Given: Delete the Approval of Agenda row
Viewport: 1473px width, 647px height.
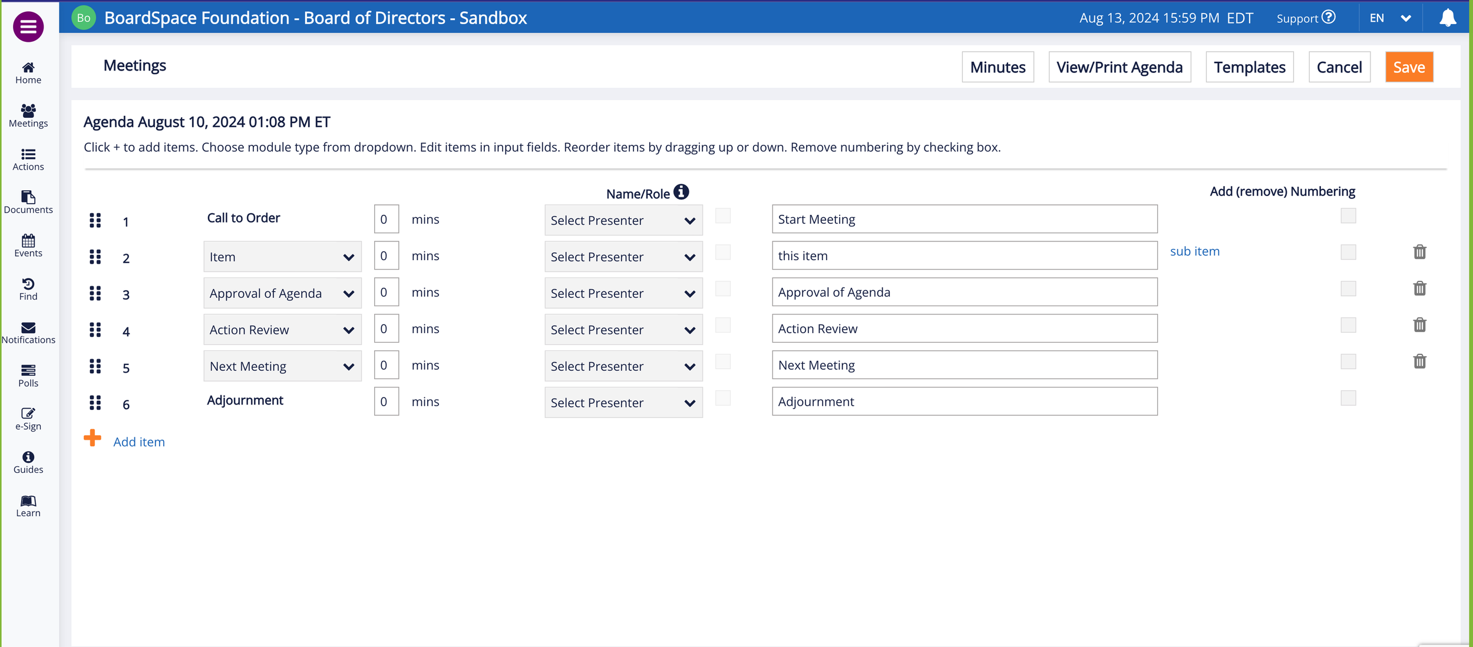Looking at the screenshot, I should [x=1419, y=288].
